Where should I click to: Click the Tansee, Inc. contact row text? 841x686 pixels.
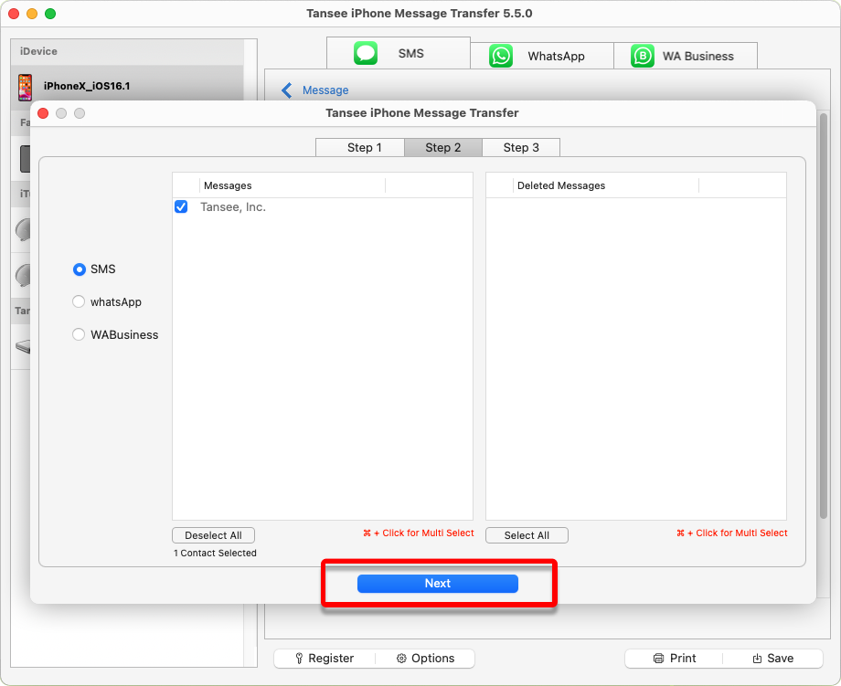[233, 206]
